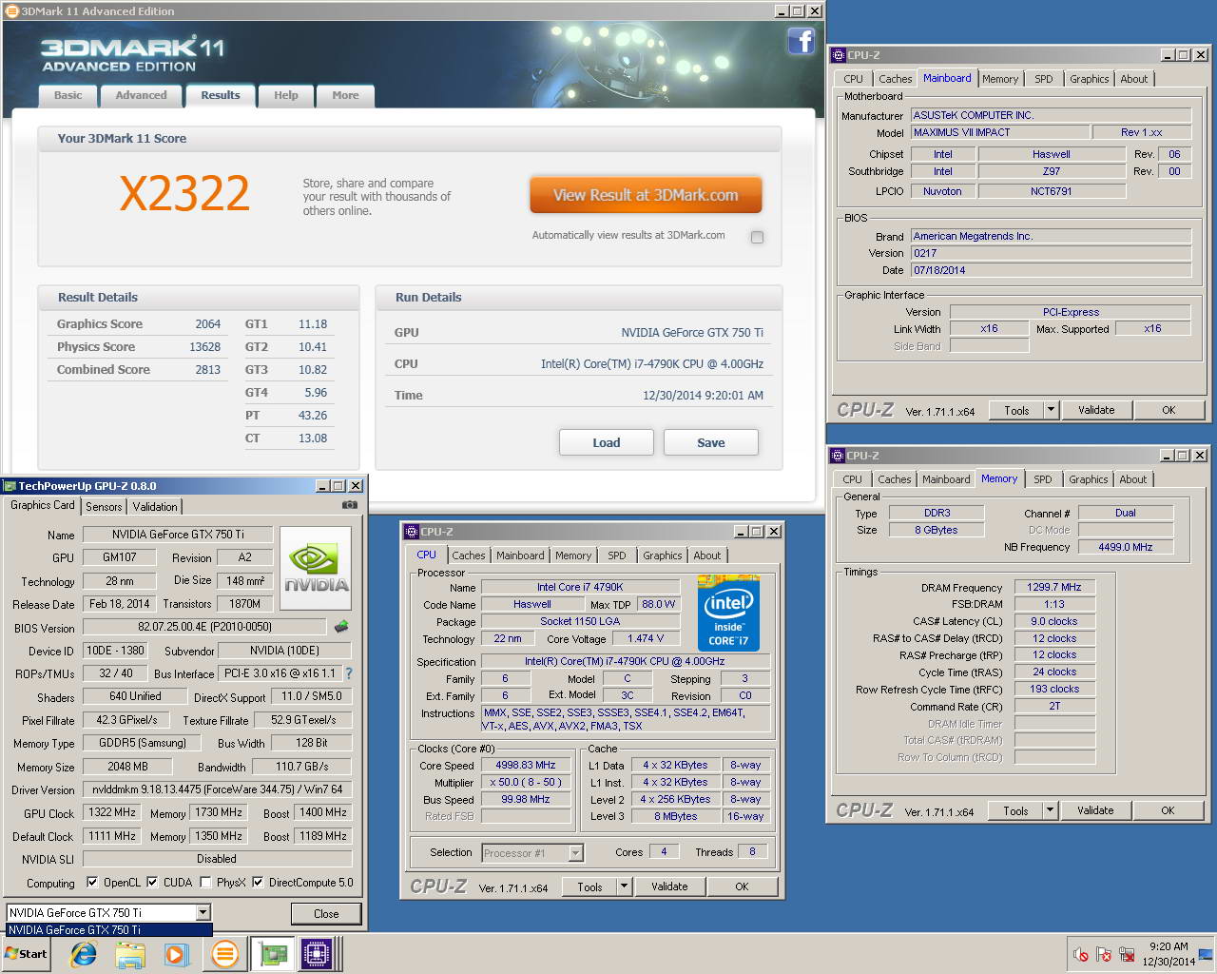Open the More tab in 3DMark
The image size is (1217, 974).
[346, 95]
